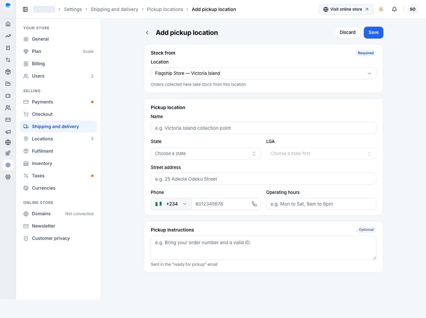Discard the new pickup location
This screenshot has width=426, height=318.
(x=347, y=33)
